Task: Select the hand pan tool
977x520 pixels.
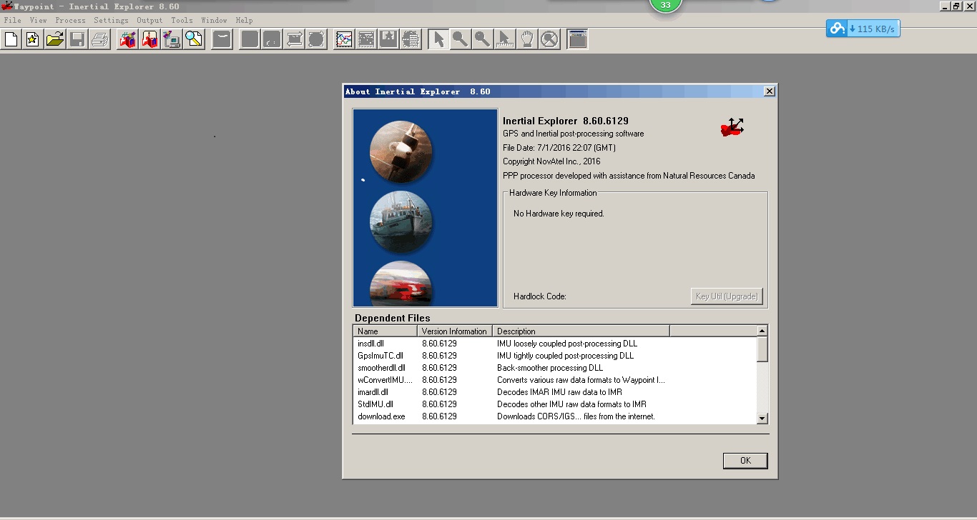Action: click(x=527, y=39)
